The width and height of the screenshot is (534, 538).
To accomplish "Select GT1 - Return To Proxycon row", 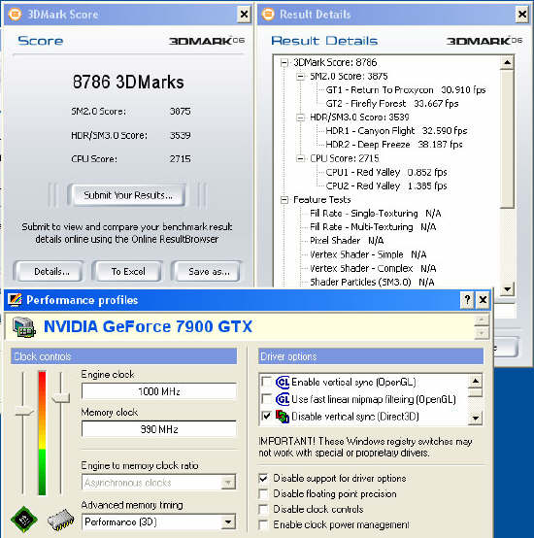I will pos(406,90).
